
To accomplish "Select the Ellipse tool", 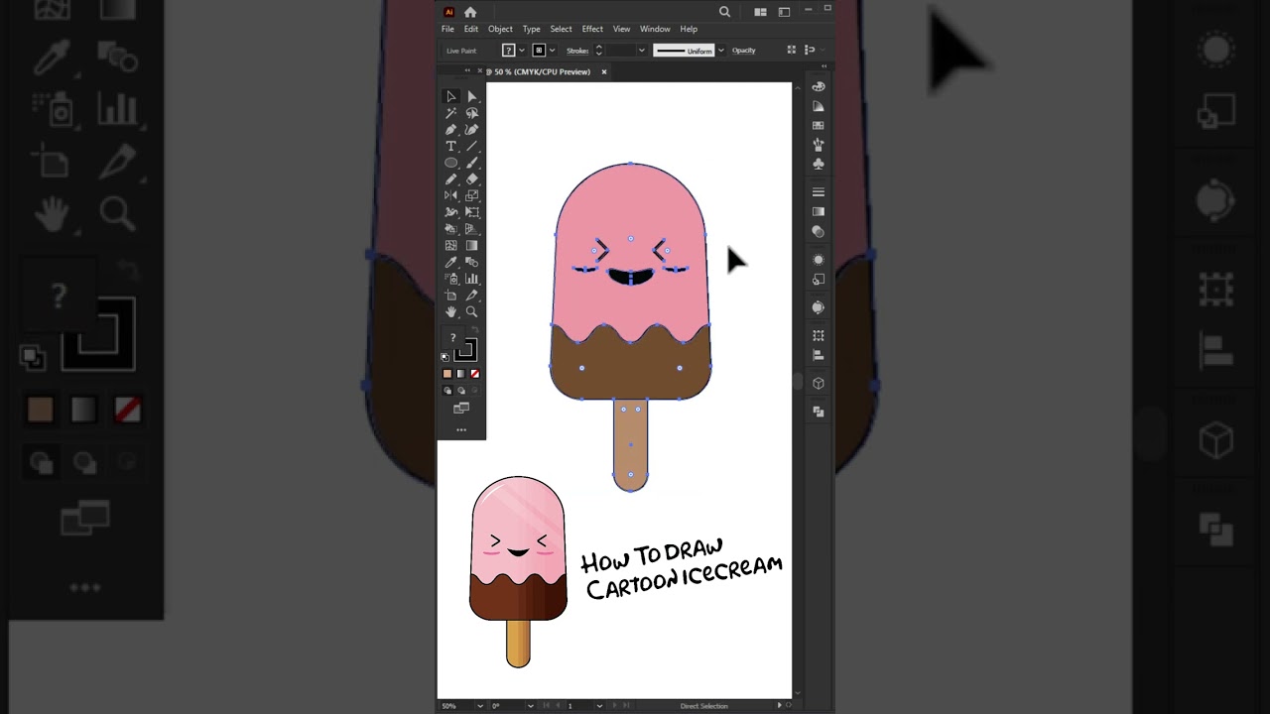I will pos(450,163).
